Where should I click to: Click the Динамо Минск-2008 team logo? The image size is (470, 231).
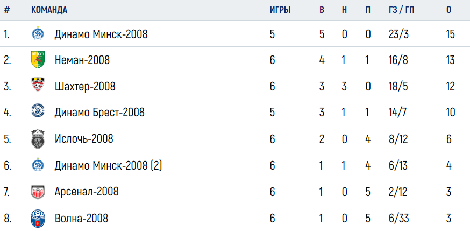point(38,33)
